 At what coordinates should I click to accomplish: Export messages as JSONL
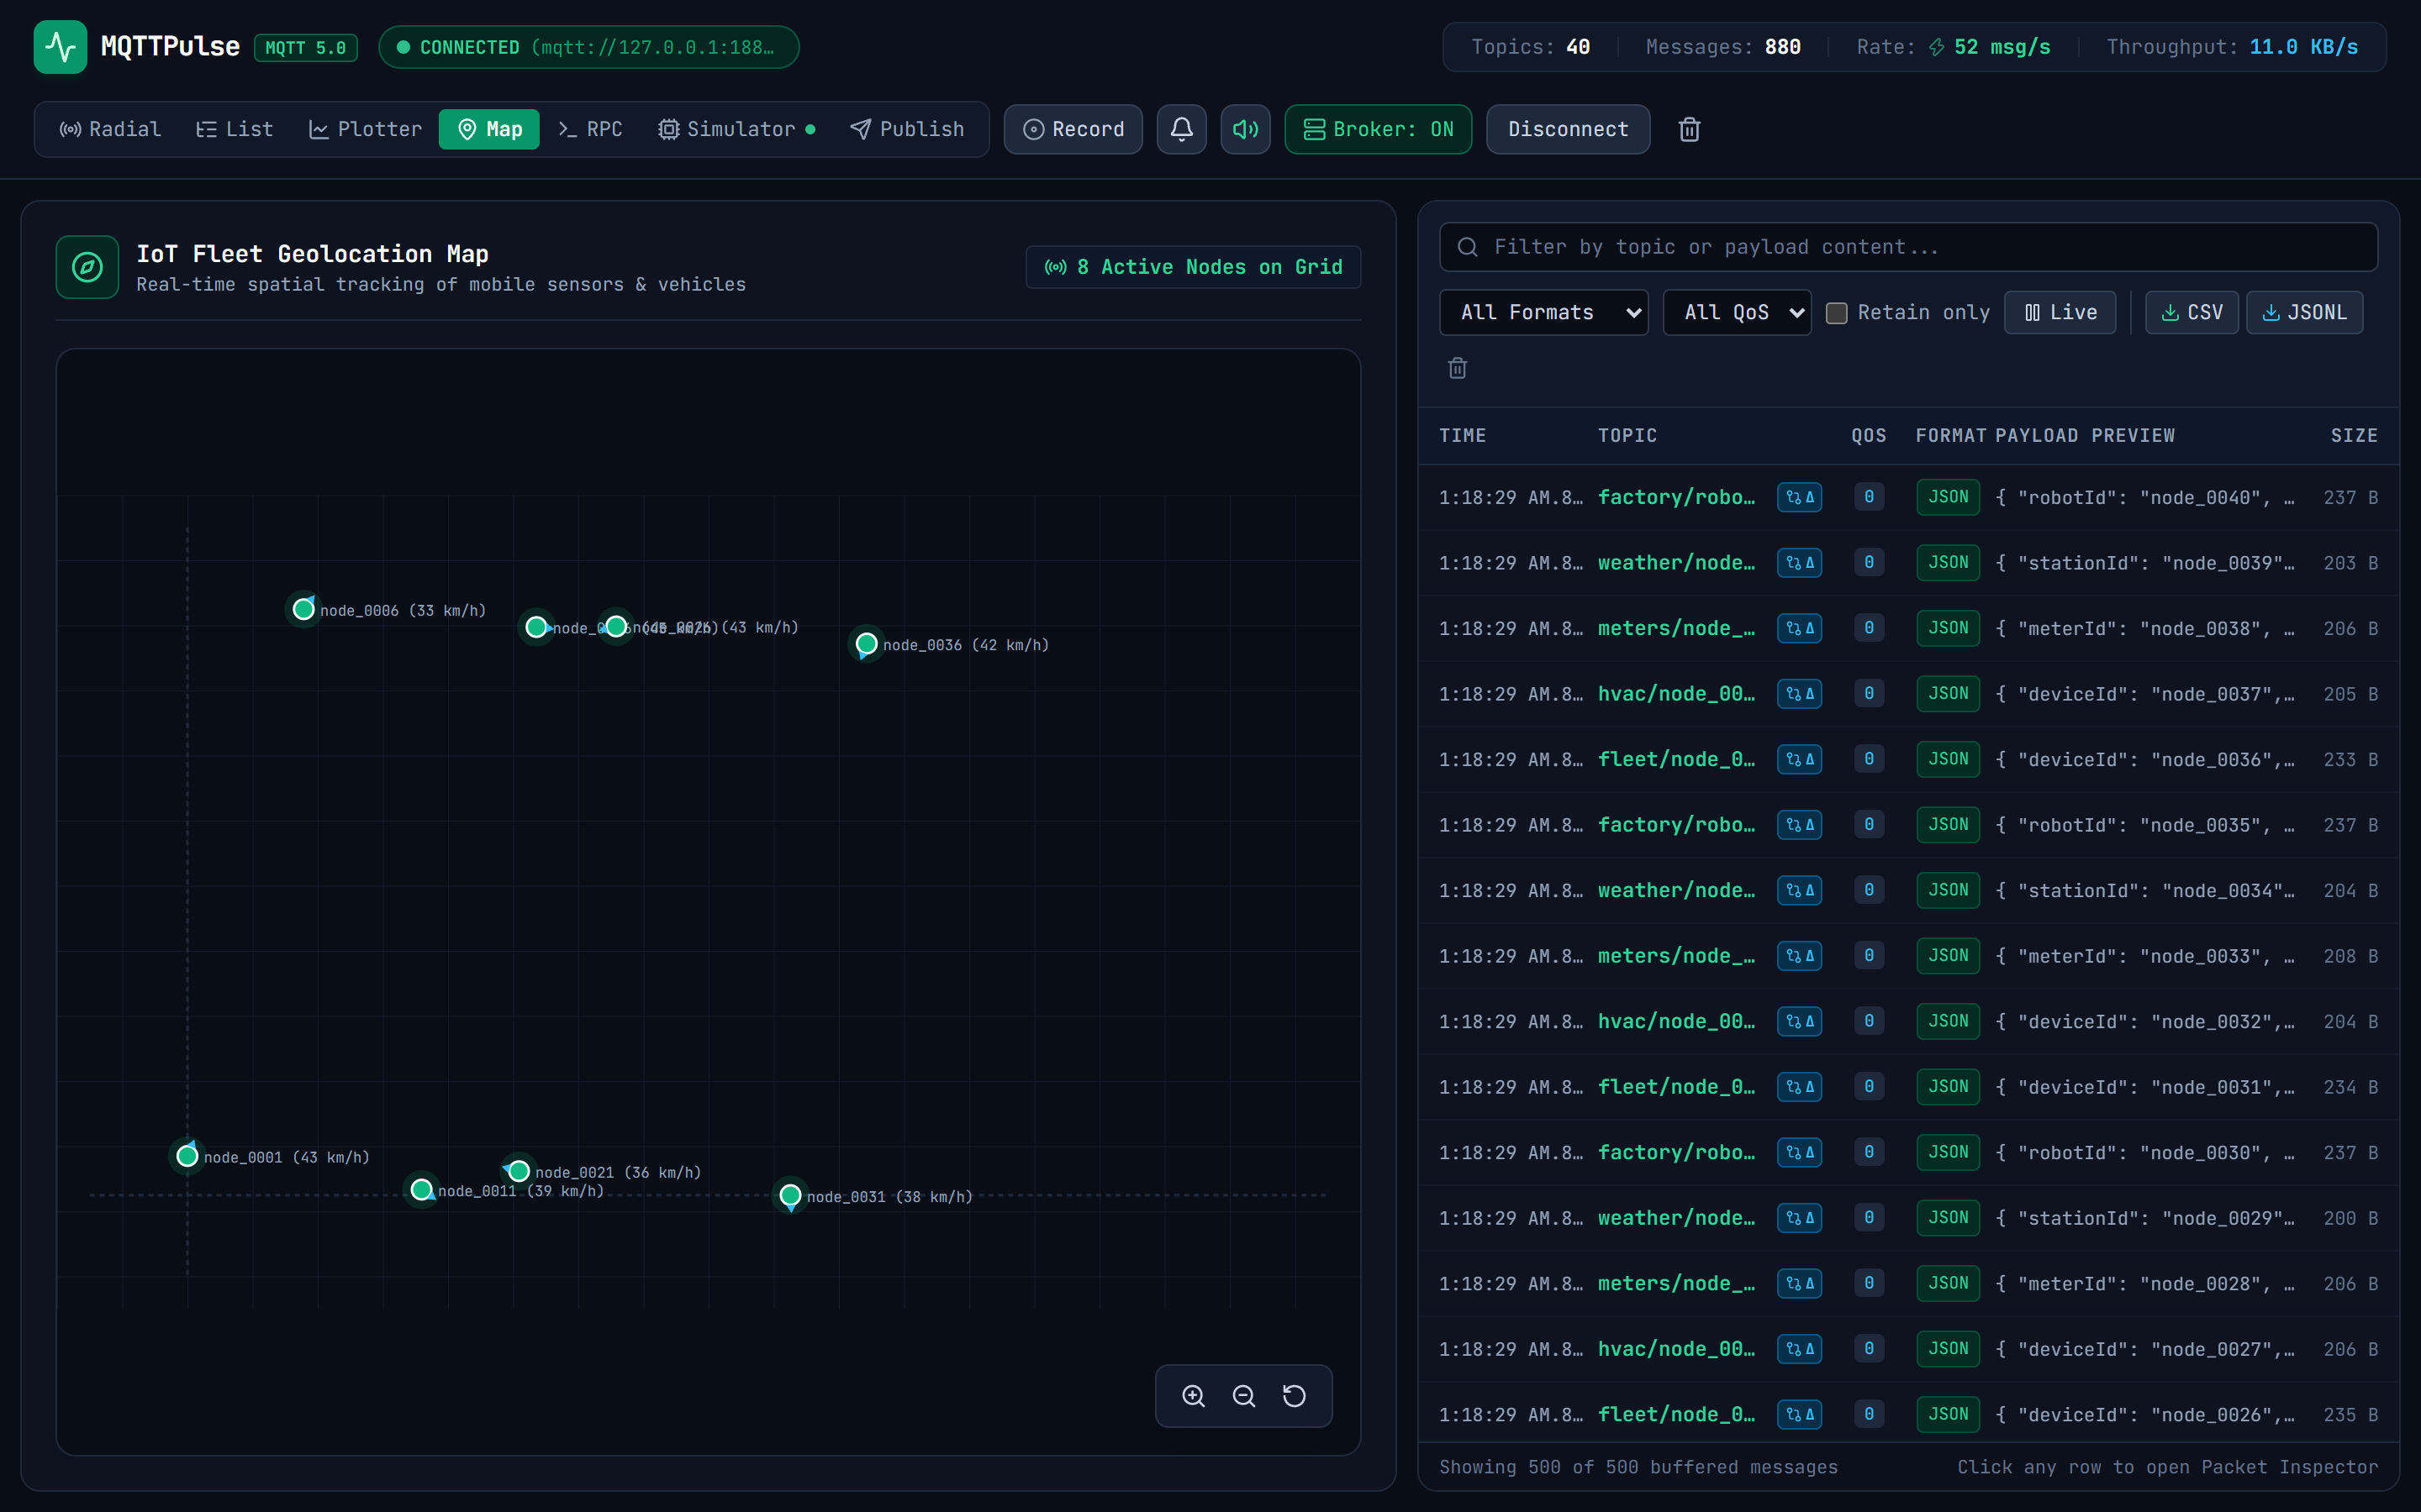coord(2305,313)
